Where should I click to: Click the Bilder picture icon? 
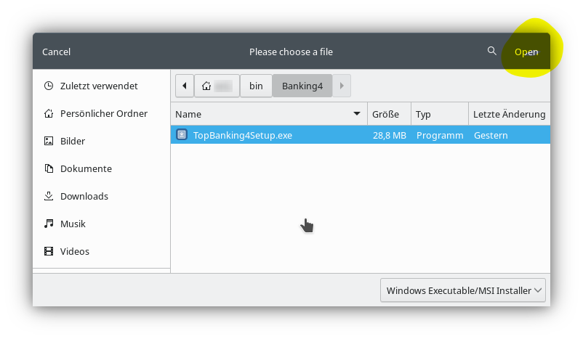point(49,142)
